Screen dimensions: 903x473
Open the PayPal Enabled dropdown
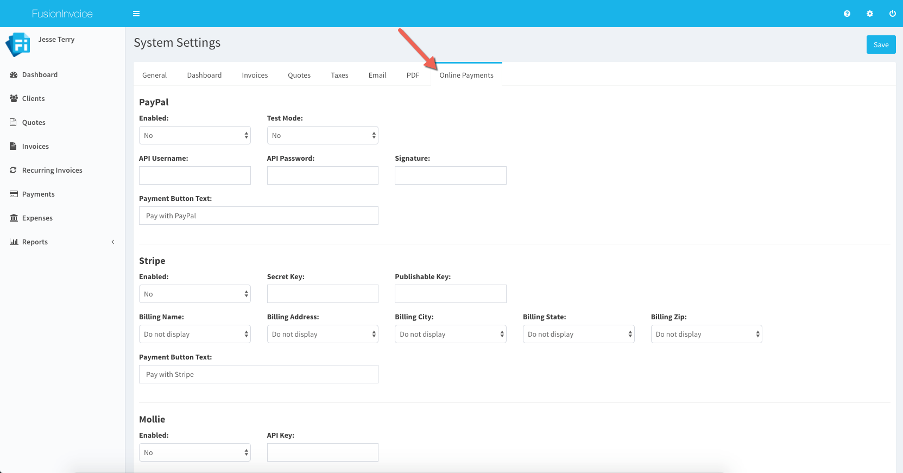point(194,135)
